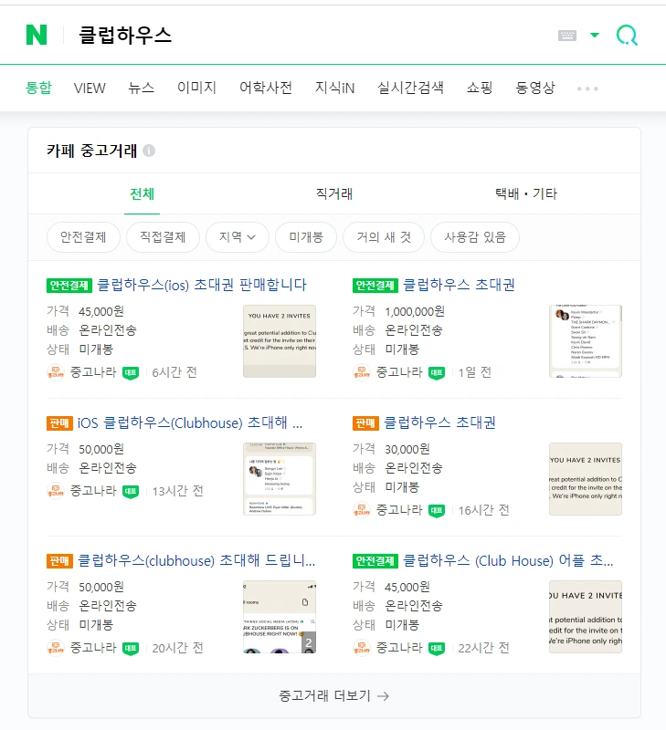
Task: Open the 지식iN tab
Action: pyautogui.click(x=334, y=88)
